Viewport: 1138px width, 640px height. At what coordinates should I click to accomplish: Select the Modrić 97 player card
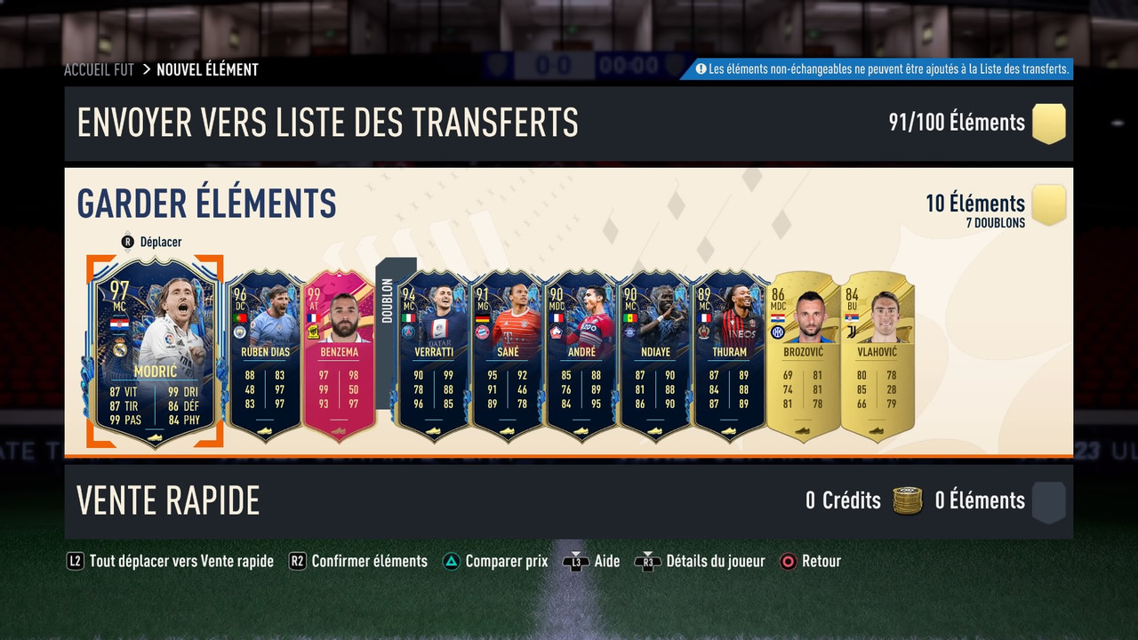tap(155, 352)
